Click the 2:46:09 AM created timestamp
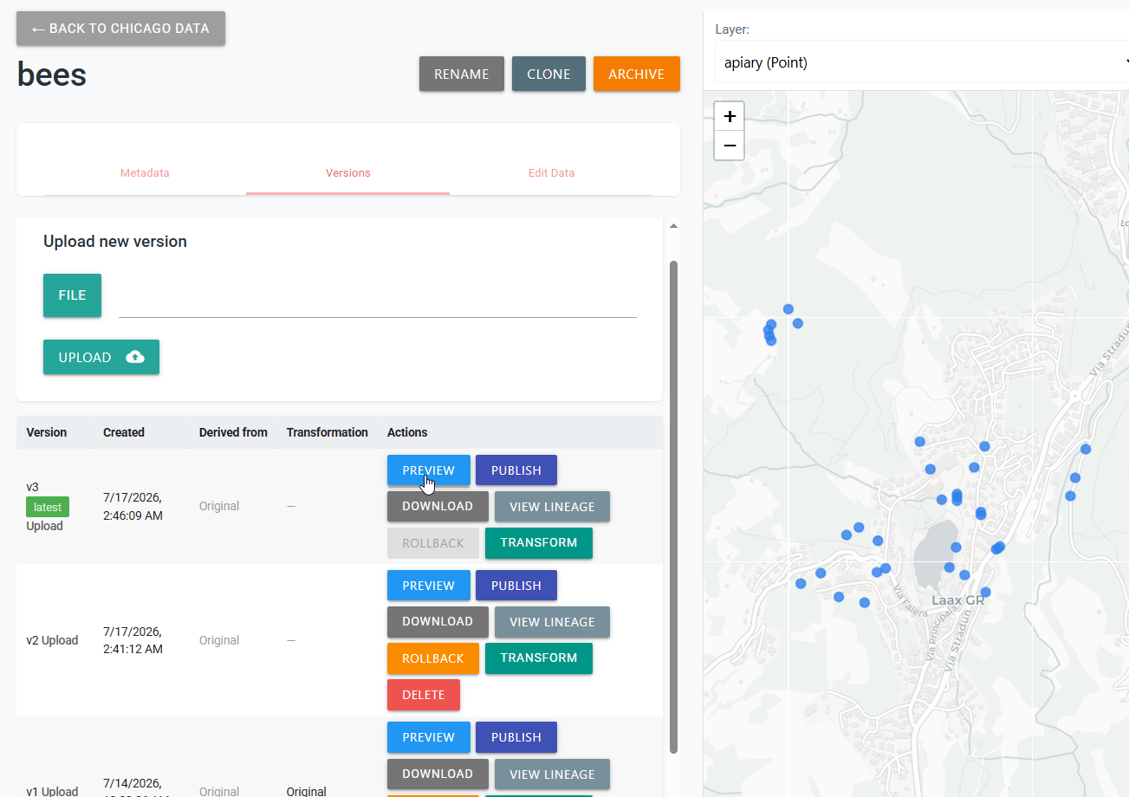Screen dimensions: 1129x797 click(133, 515)
